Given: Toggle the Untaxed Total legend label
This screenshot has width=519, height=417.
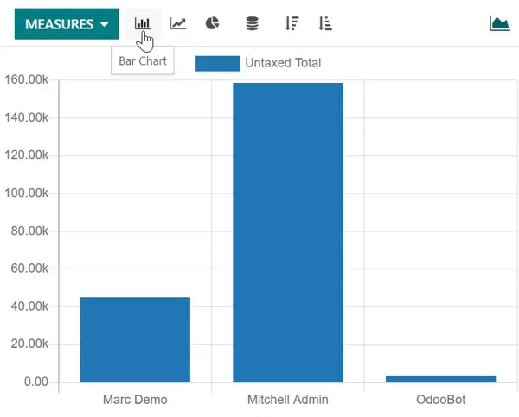Looking at the screenshot, I should [283, 63].
